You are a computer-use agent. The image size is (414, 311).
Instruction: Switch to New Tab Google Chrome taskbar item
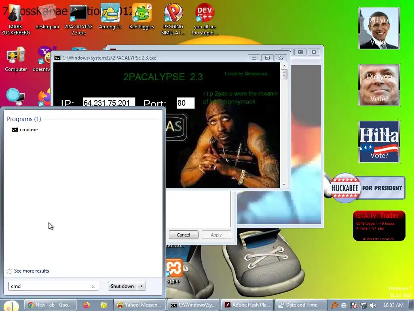coord(51,305)
